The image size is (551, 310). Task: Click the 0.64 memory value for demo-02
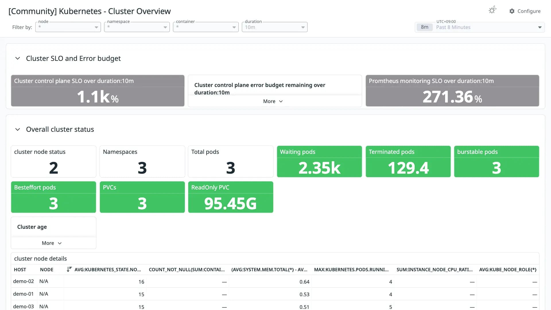point(304,282)
